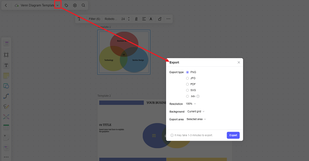
Task: Open more options ellipsis in the floating toolbar
Action: coord(168,19)
